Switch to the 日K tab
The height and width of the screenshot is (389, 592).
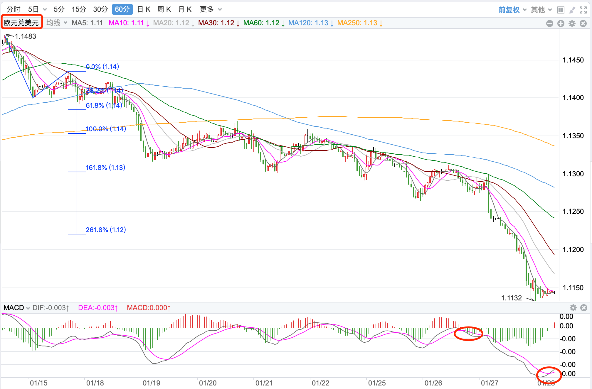coord(144,9)
